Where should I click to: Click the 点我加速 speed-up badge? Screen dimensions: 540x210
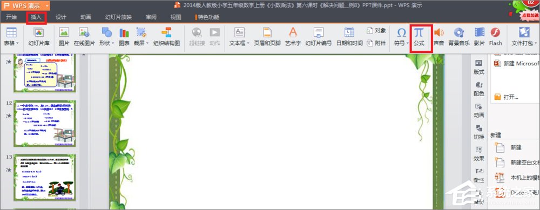click(x=530, y=16)
